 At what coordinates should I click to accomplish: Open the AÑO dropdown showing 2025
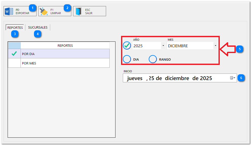pyautogui.click(x=163, y=46)
